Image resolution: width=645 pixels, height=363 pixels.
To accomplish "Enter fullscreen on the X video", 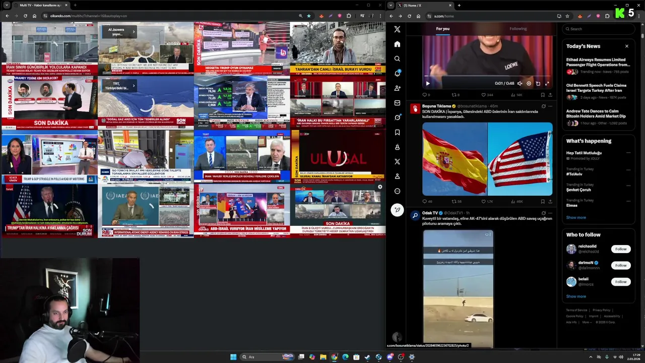I will 547,83.
